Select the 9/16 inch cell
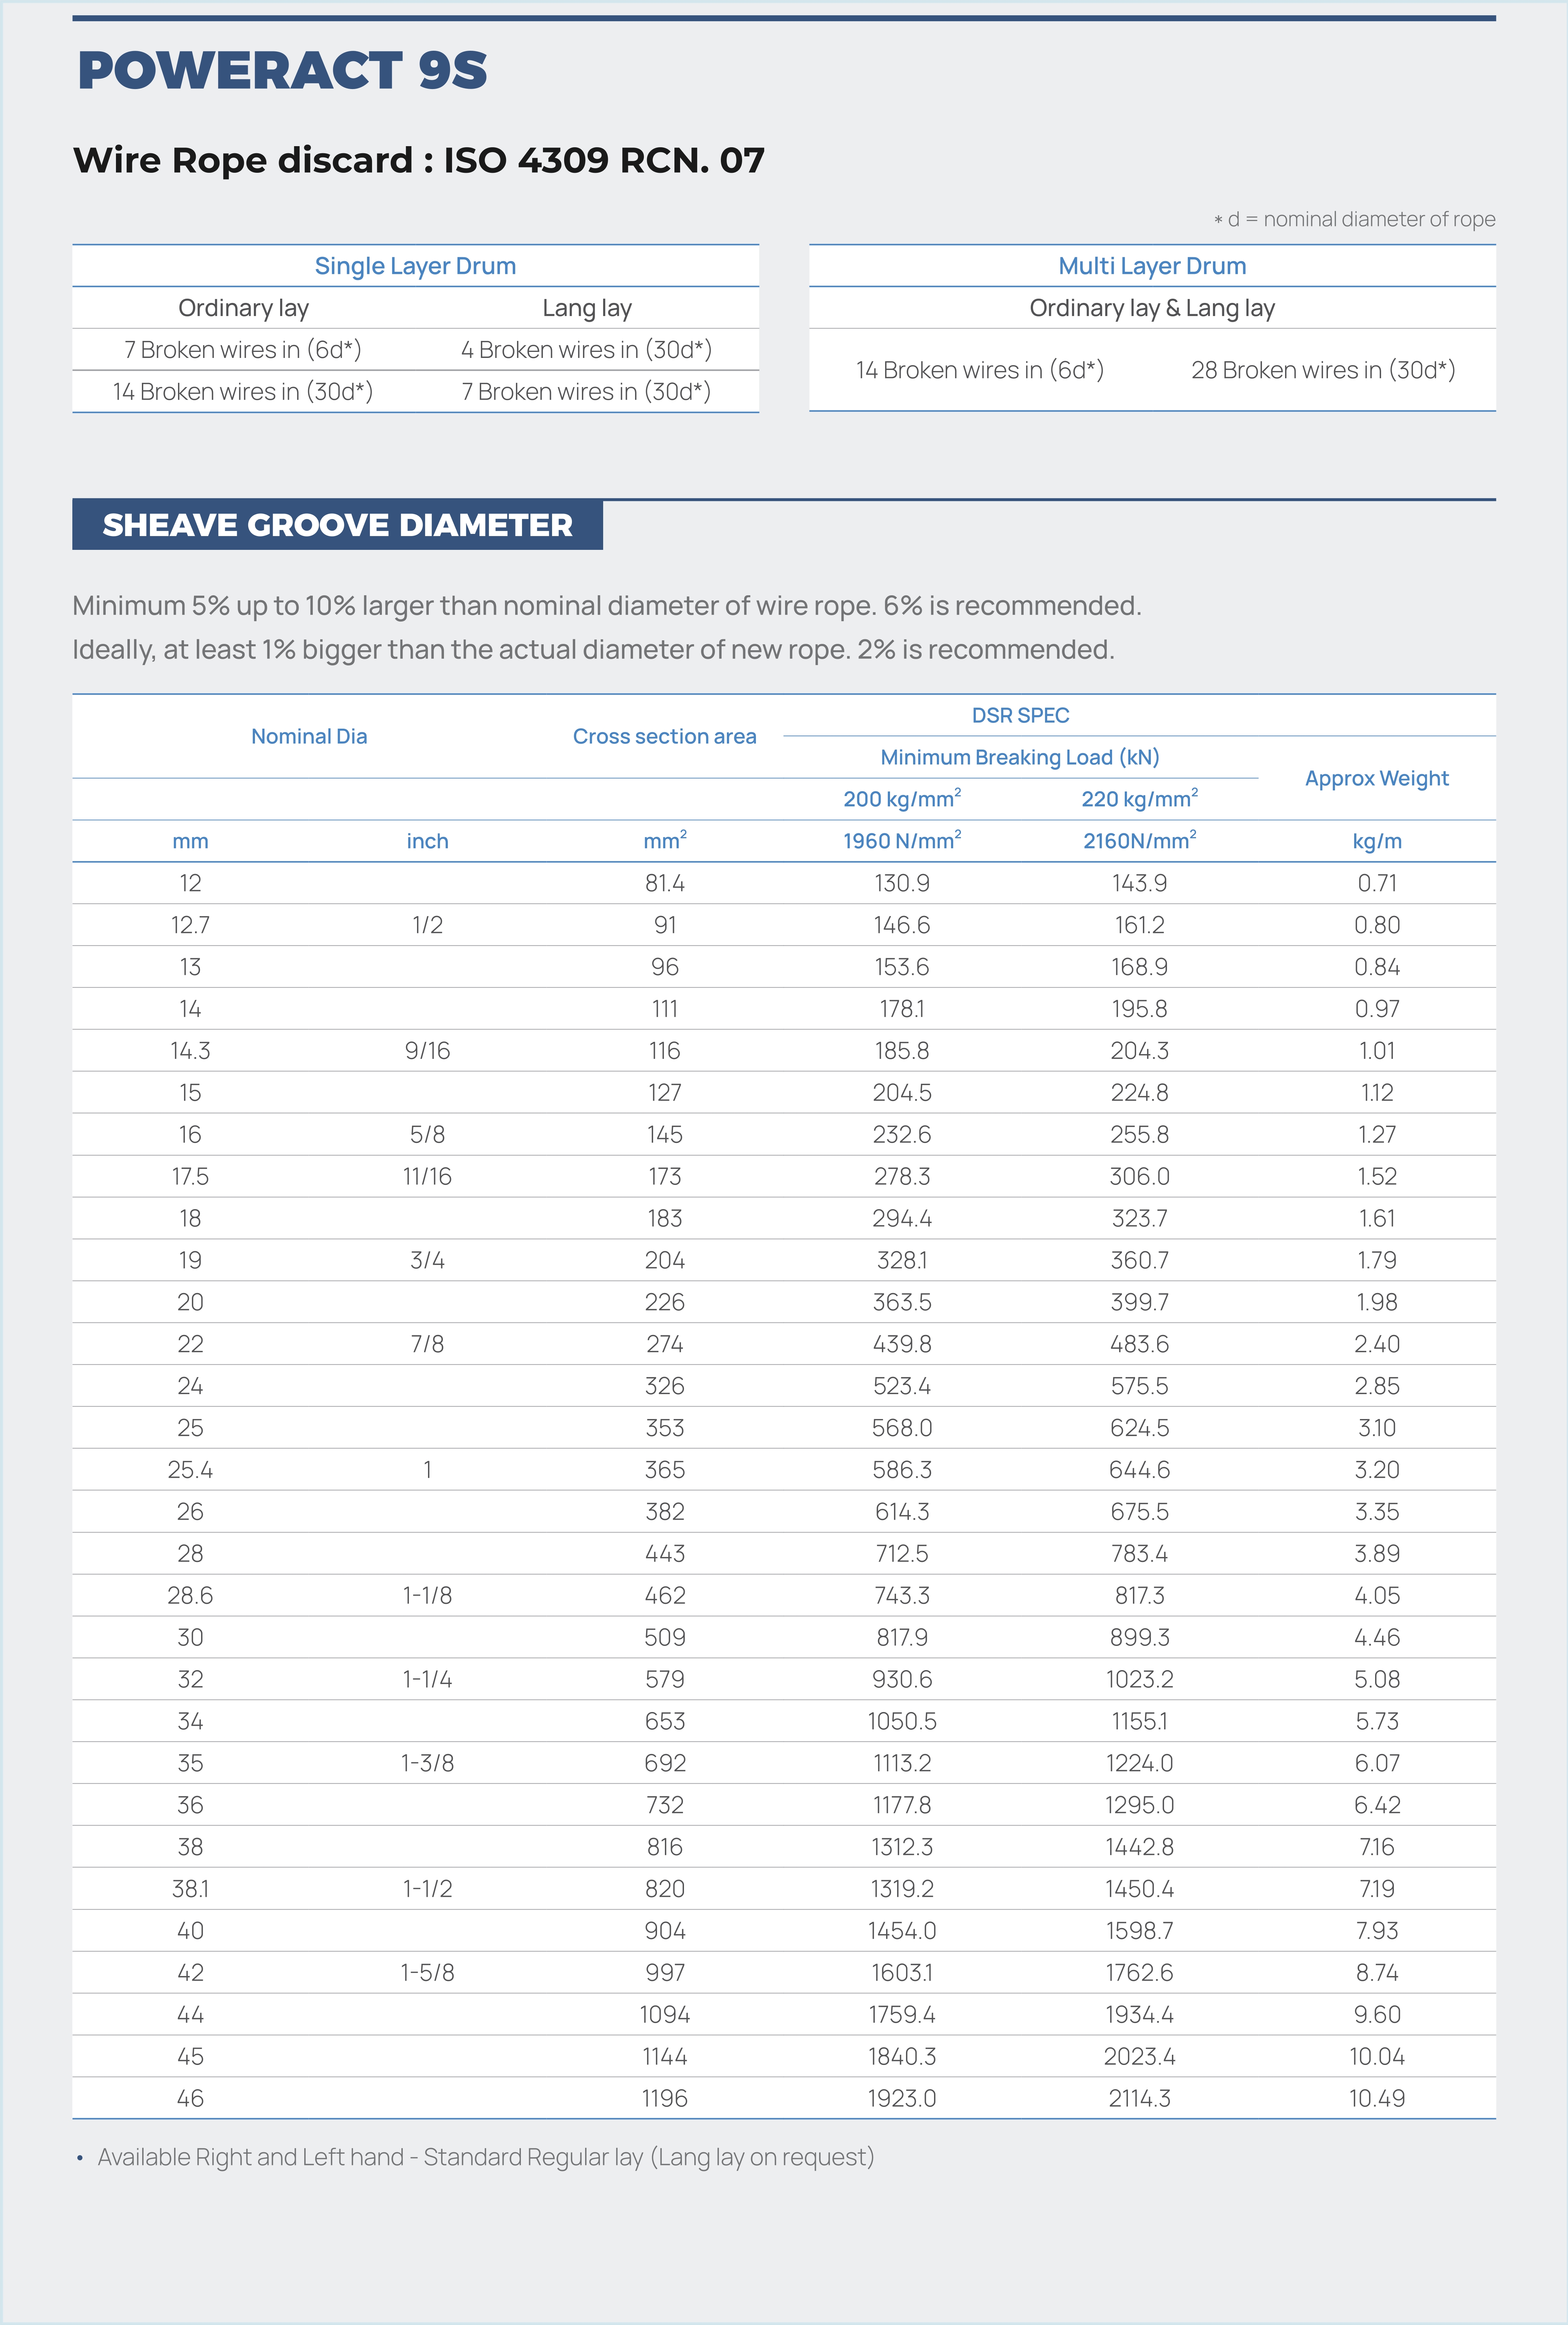 427,1050
